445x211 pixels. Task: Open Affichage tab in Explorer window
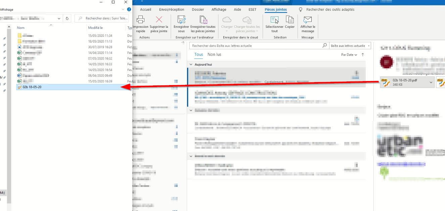(7, 10)
